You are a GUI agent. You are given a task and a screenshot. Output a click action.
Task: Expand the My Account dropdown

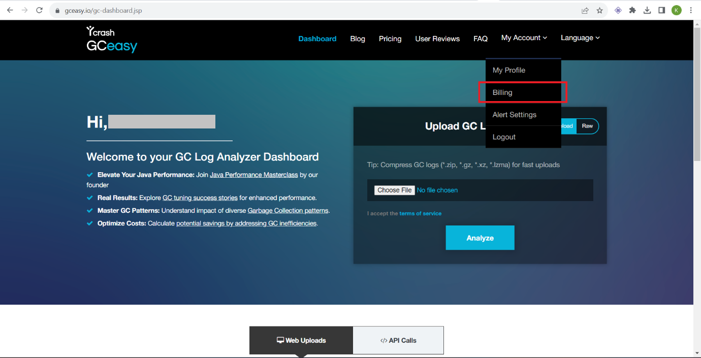524,38
